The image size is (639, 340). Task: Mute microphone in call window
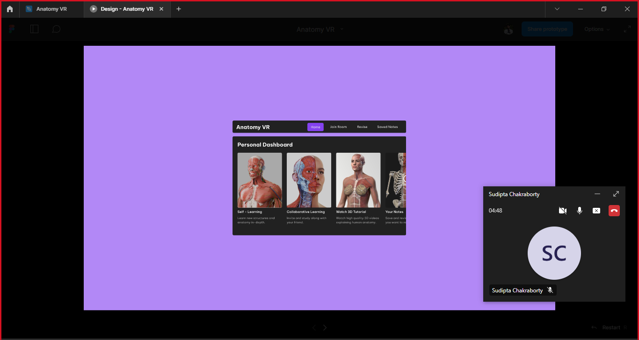[x=580, y=211]
